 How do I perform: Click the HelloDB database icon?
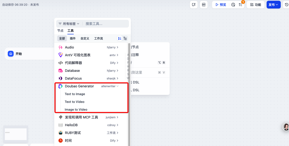click(60, 125)
